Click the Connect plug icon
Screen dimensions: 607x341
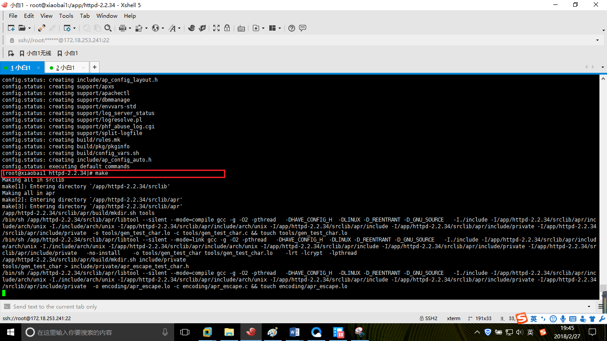pyautogui.click(x=41, y=28)
